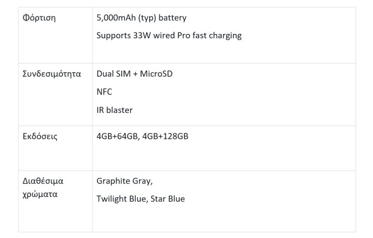Screen dimensions: 373x238
Task: Click the "Supports 33W wired Pro fast charging" line
Action: pos(169,35)
